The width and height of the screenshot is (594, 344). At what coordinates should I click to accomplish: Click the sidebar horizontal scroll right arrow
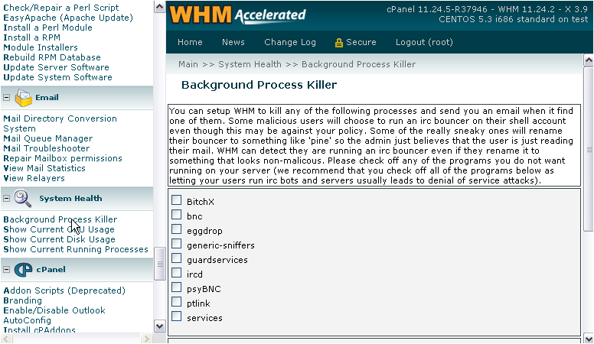[146, 339]
